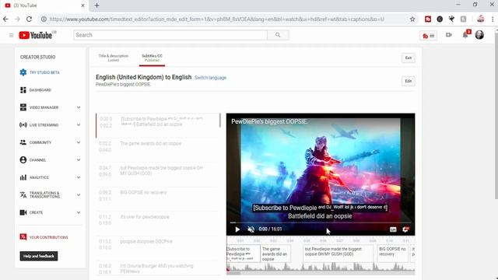Click the Switch language link
The image size is (498, 280).
210,78
